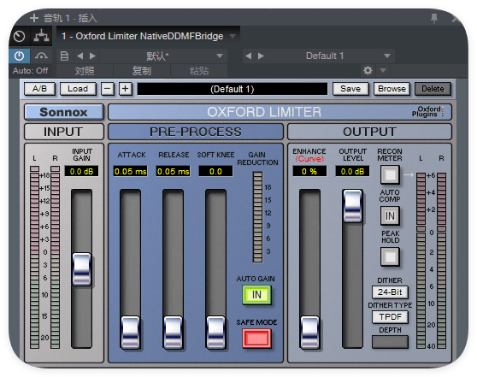Click the Sonnox logo button

coord(64,112)
